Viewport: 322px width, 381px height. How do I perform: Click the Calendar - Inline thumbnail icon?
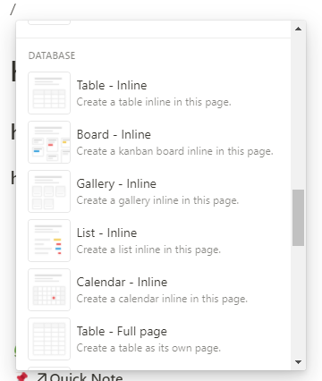tap(49, 290)
